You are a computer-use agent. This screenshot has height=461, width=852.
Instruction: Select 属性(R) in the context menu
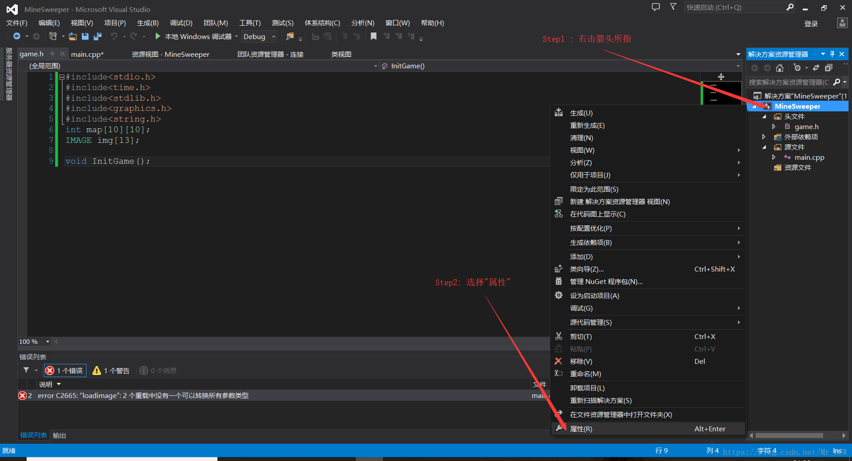[648, 429]
